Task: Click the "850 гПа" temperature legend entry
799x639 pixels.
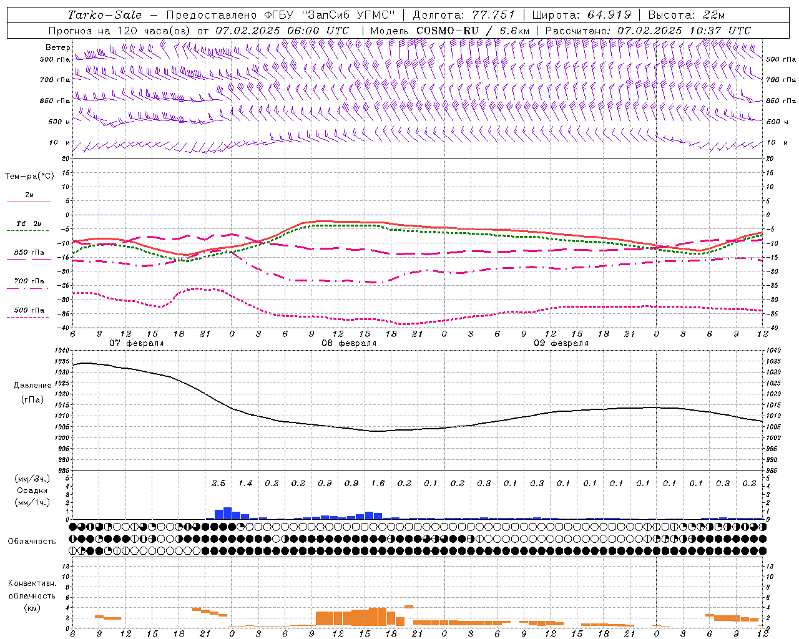Action: (x=29, y=253)
